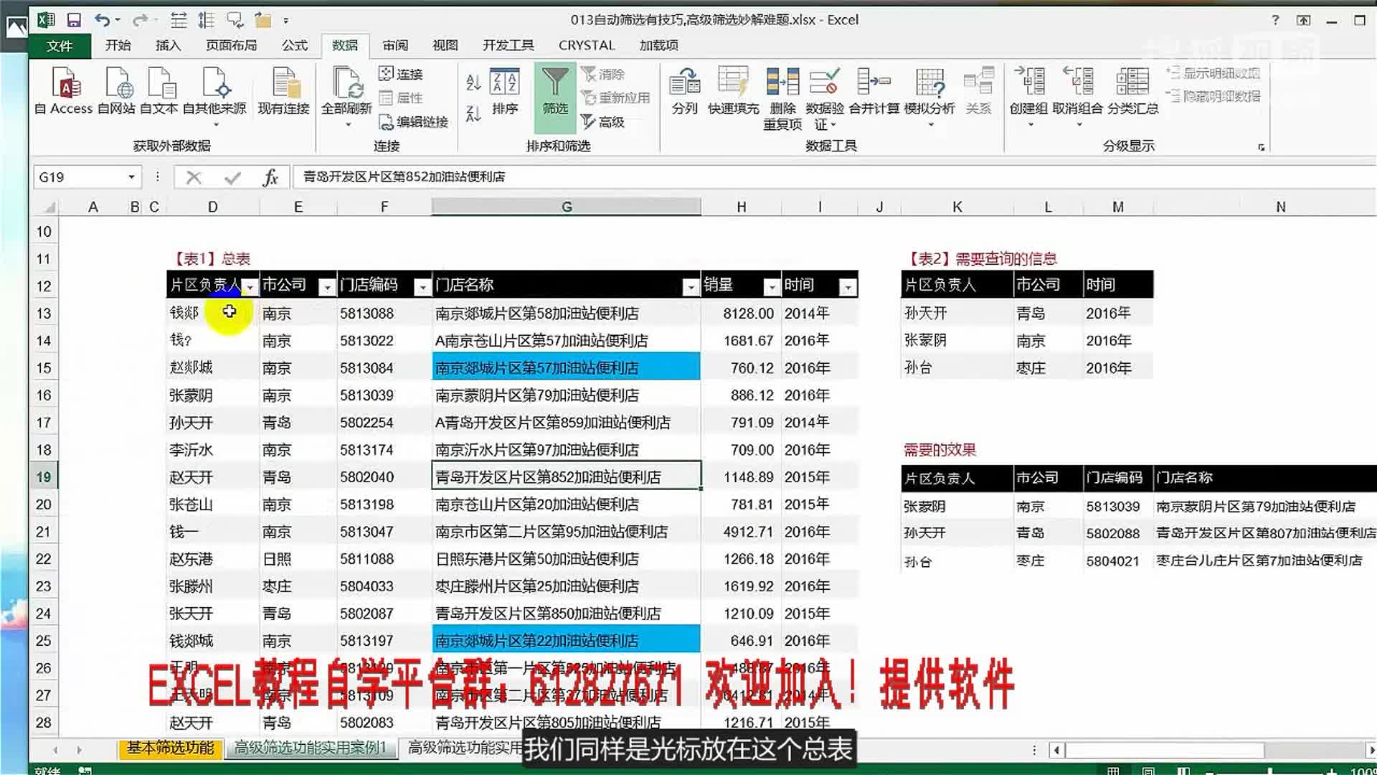Screen dimensions: 1377x775
Task: Open filter dropdown for 门店名称 column
Action: pos(690,287)
